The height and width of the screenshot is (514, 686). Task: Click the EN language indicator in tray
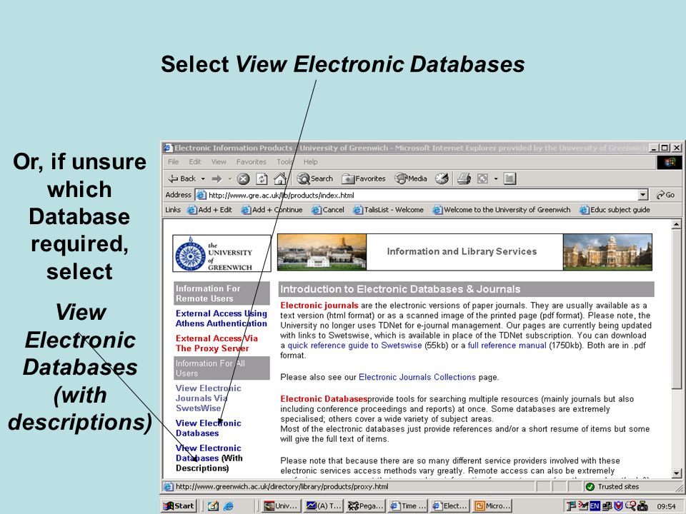click(595, 506)
